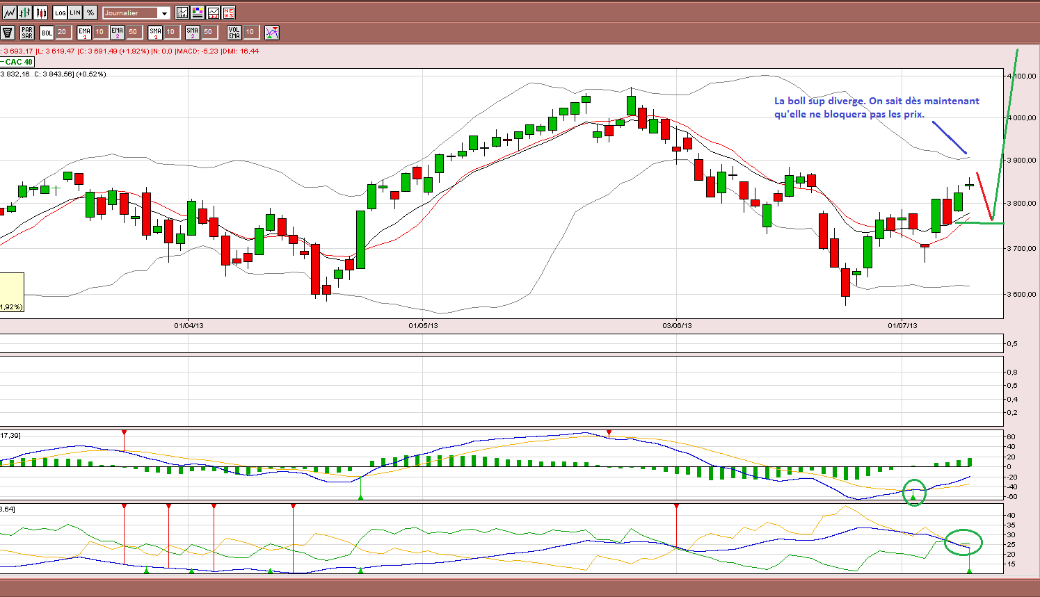
Task: Switch to bar chart (OHLC) display
Action: (25, 13)
